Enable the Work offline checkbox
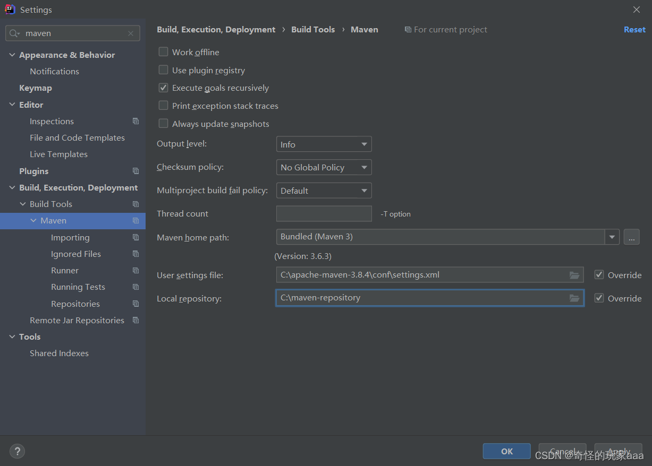Image resolution: width=652 pixels, height=466 pixels. click(164, 52)
